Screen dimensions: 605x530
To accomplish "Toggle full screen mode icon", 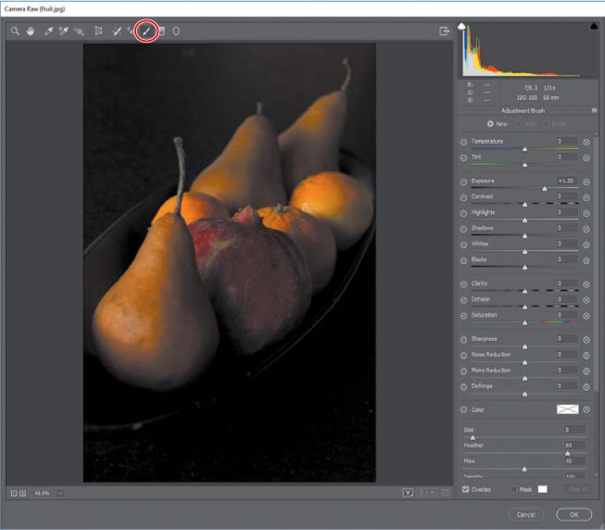I will pos(445,32).
